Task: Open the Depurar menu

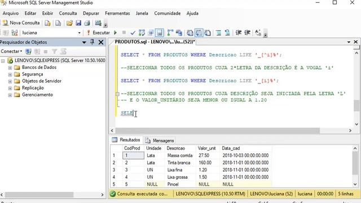Action: 91,14
